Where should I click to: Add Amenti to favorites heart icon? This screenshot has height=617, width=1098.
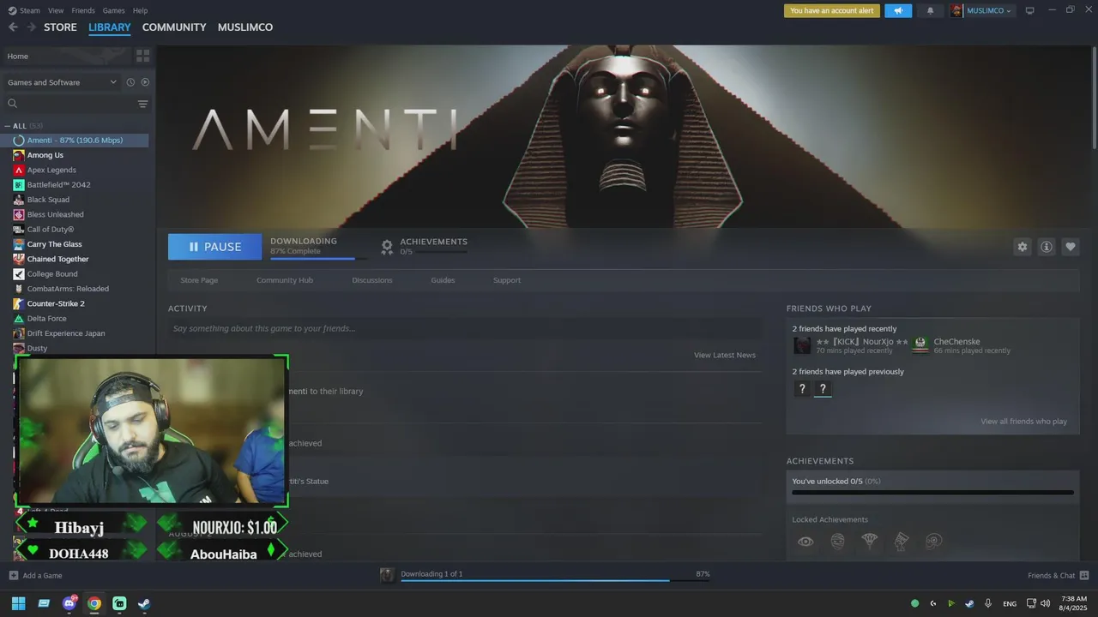tap(1070, 247)
